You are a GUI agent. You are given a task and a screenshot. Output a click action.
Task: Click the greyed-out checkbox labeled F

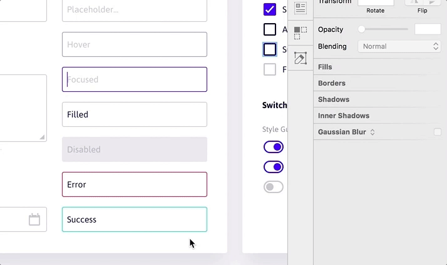[270, 69]
